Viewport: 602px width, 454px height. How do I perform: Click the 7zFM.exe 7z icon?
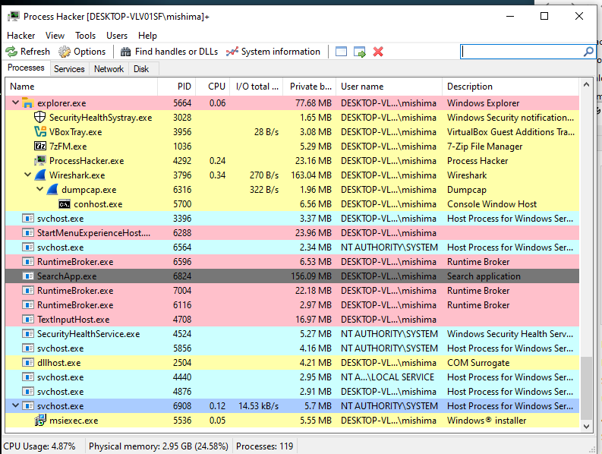[40, 147]
